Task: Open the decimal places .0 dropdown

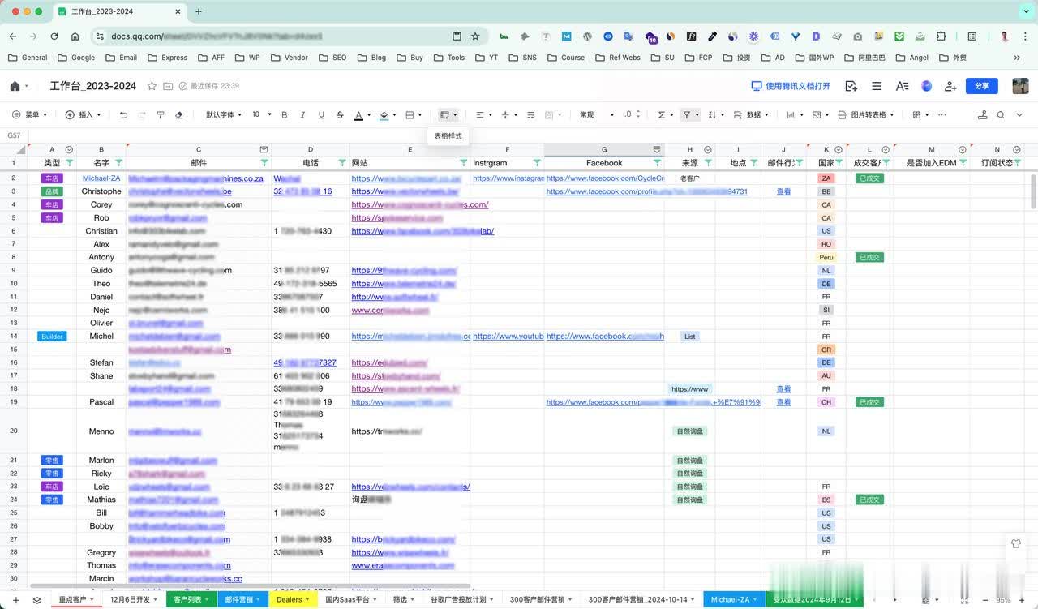Action: [631, 115]
